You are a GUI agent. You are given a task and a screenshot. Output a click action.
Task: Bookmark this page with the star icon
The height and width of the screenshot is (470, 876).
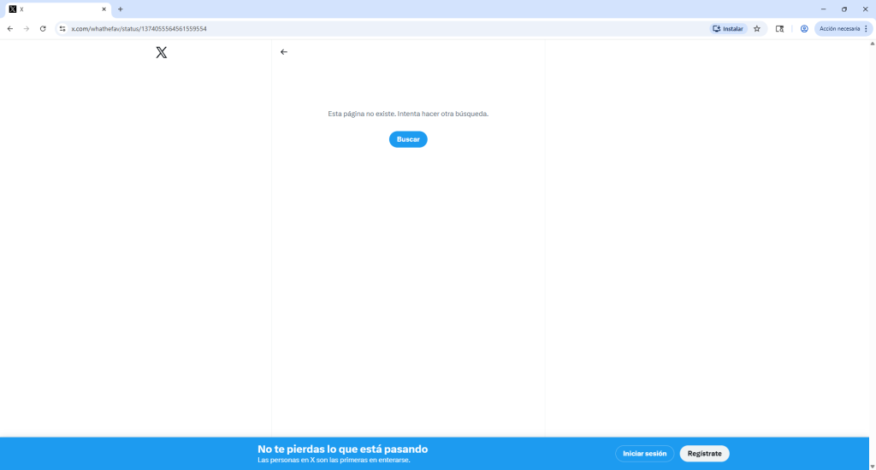pos(756,28)
